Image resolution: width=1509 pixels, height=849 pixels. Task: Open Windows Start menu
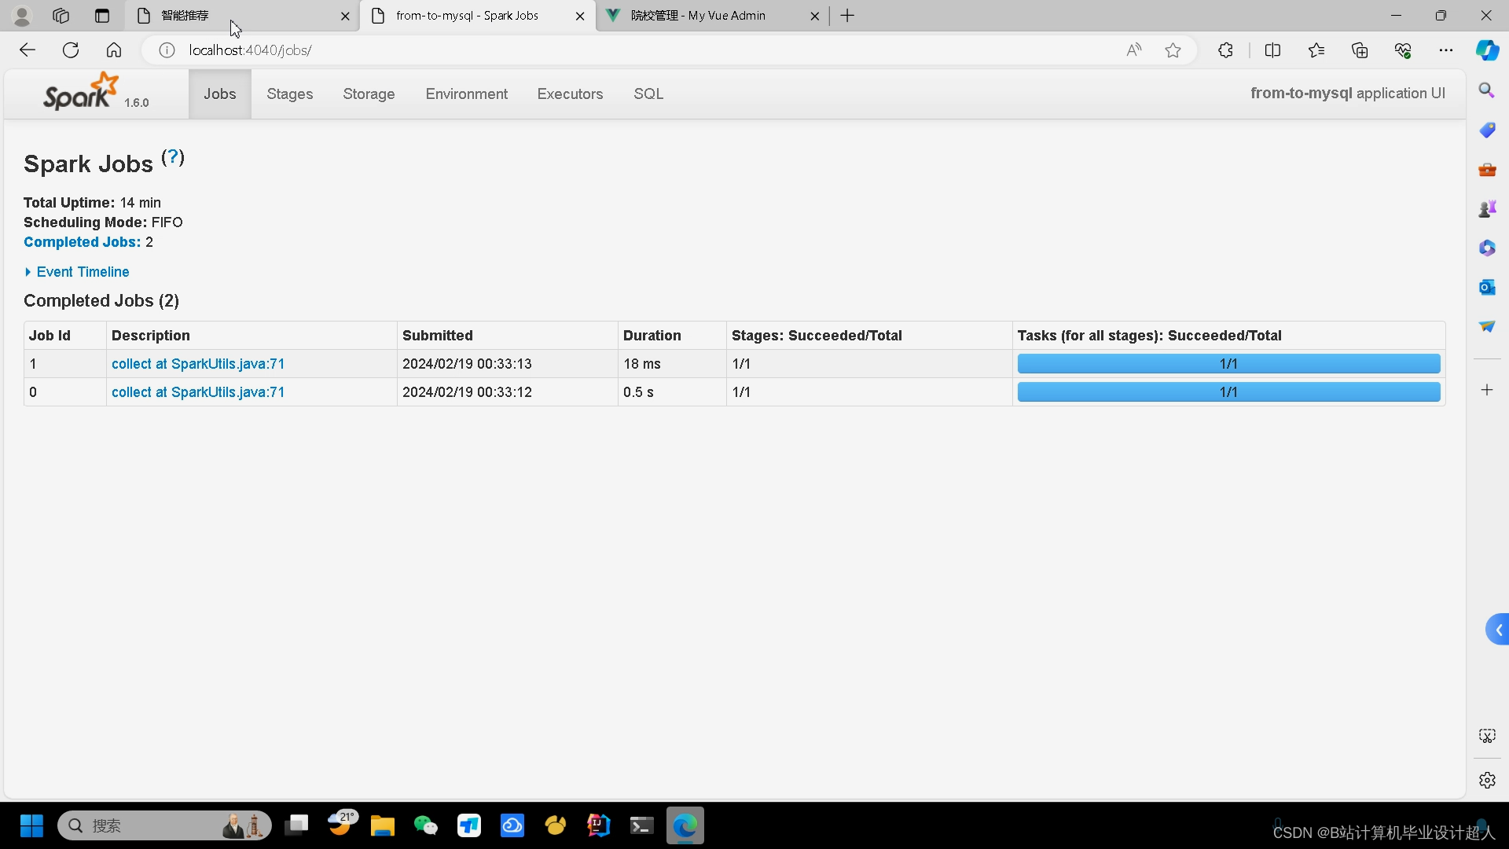pyautogui.click(x=31, y=825)
